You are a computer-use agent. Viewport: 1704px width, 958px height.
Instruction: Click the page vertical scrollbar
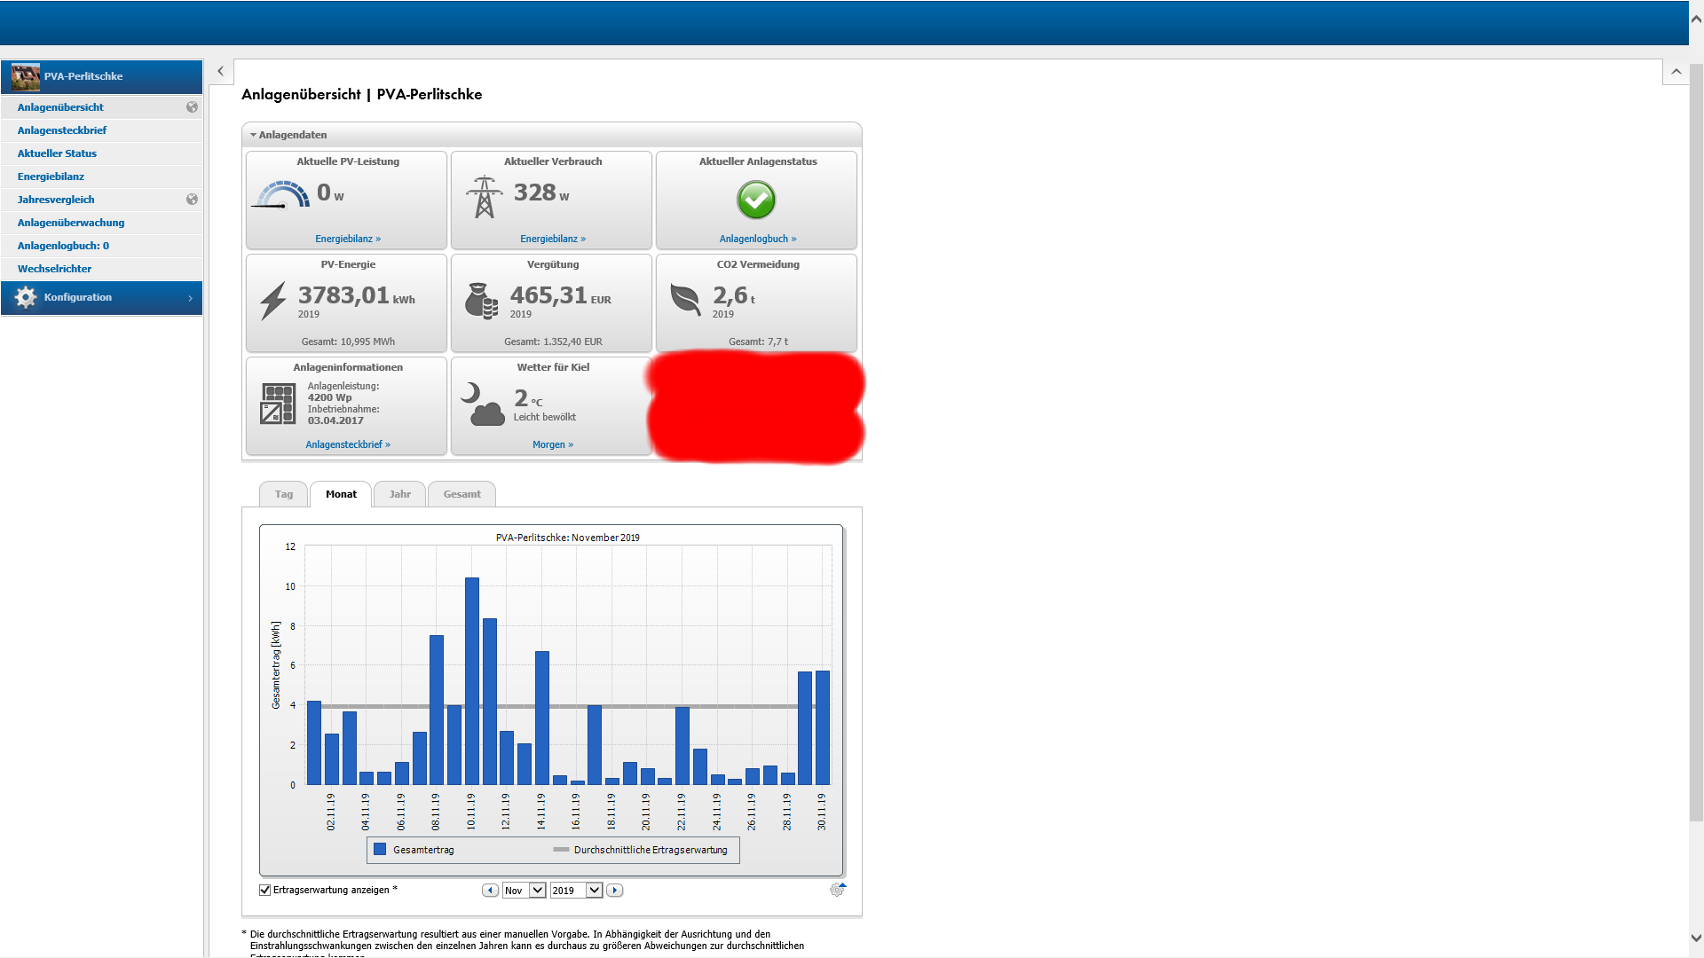[1696, 444]
